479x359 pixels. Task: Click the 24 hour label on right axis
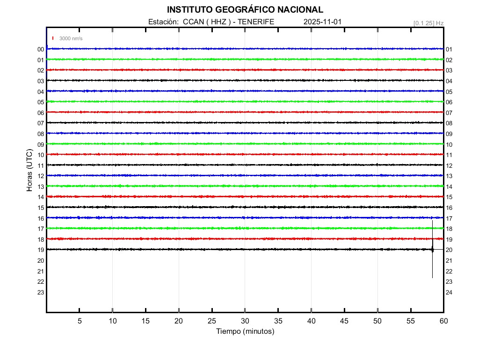point(449,293)
